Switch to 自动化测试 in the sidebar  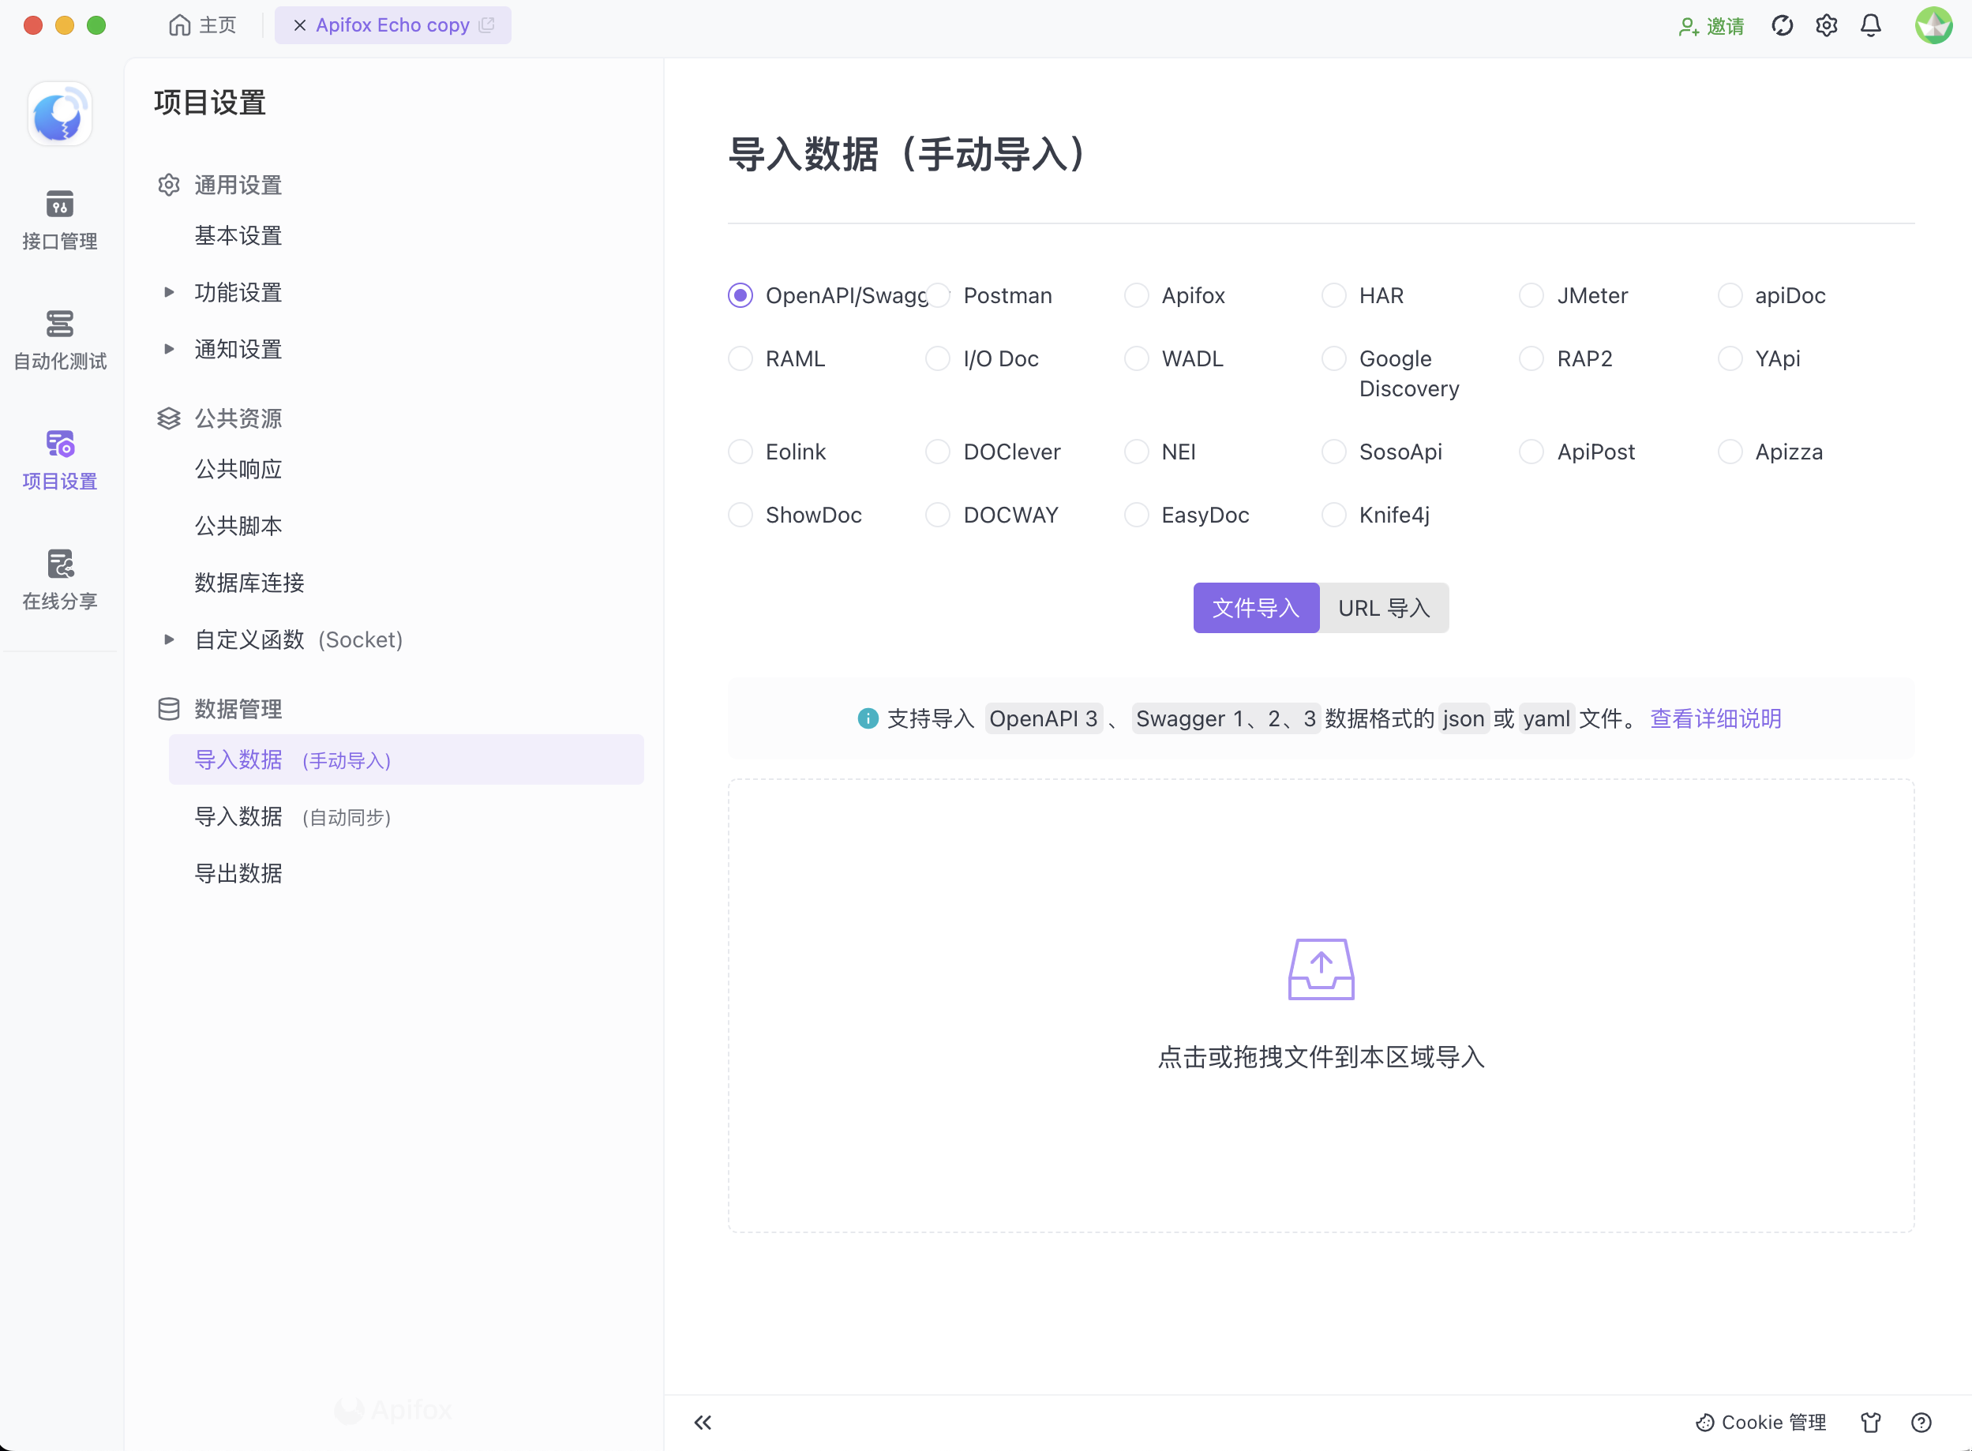[x=59, y=340]
